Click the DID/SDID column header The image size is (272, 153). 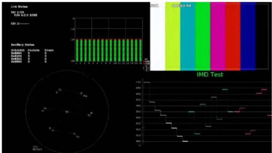click(18, 50)
